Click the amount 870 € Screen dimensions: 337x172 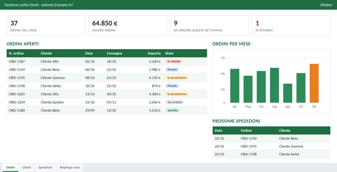(156, 86)
